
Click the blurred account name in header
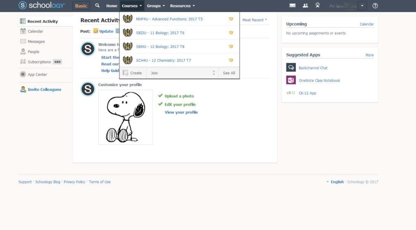click(343, 6)
